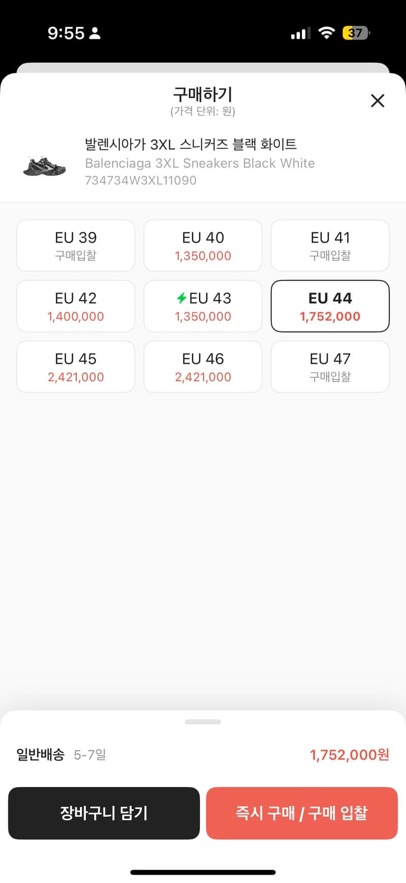Choose the EU 46 size option
The height and width of the screenshot is (883, 406).
[202, 366]
